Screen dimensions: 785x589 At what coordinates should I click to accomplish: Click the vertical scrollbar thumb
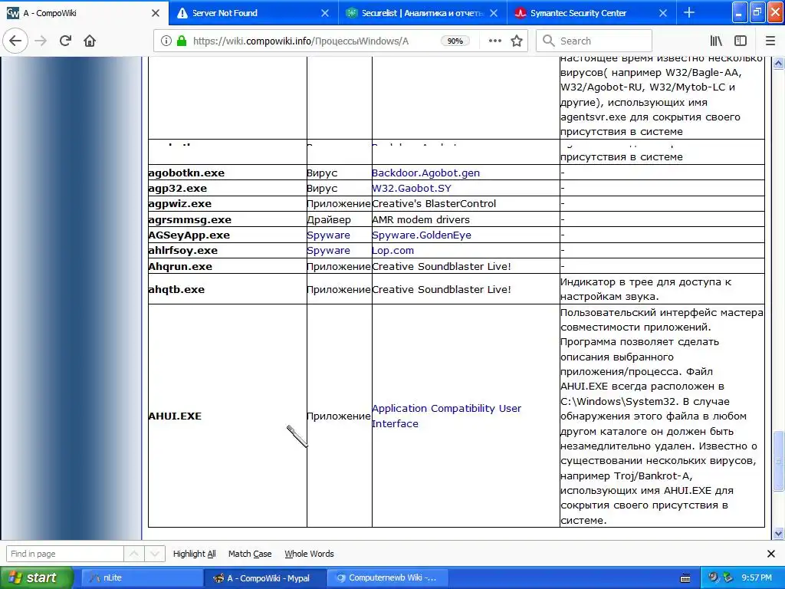click(x=778, y=460)
